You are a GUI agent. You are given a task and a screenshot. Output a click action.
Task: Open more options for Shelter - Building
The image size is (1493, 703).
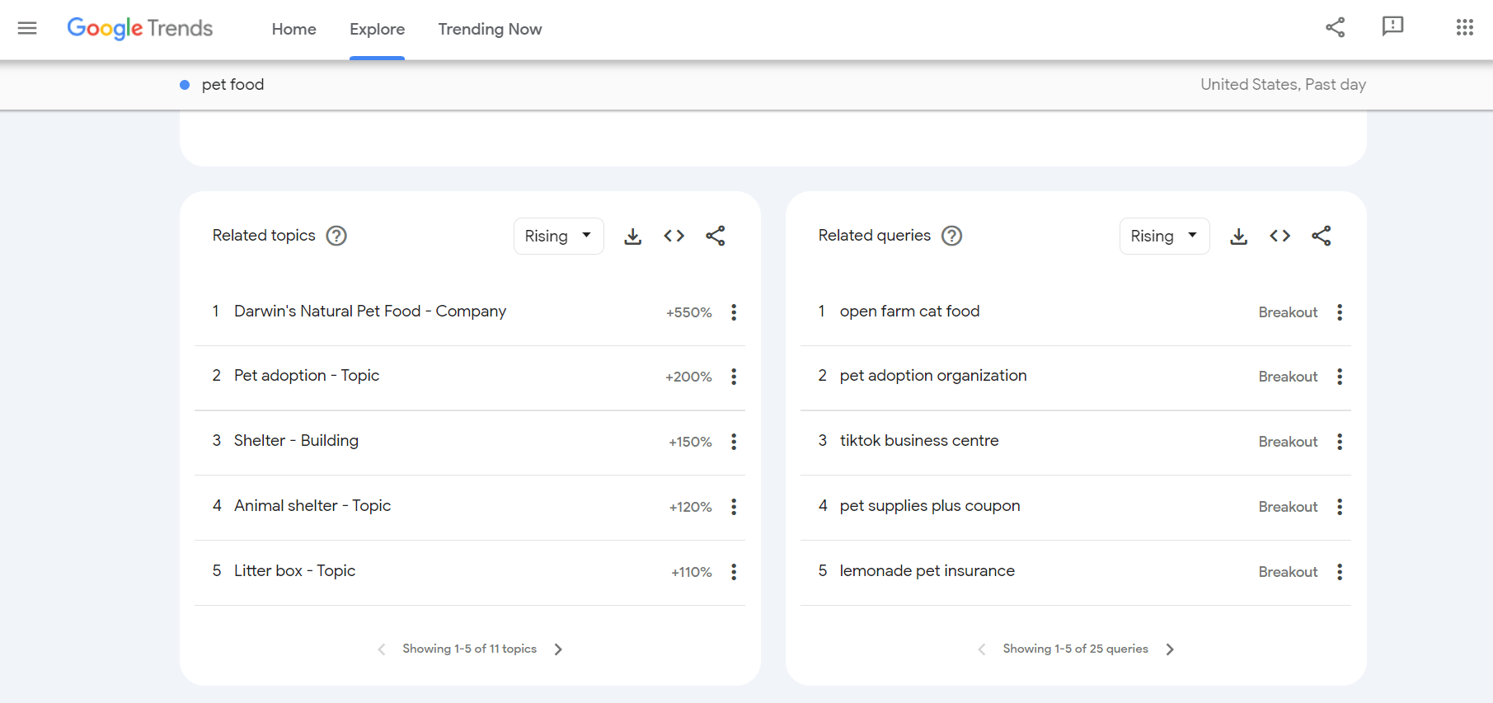click(734, 442)
